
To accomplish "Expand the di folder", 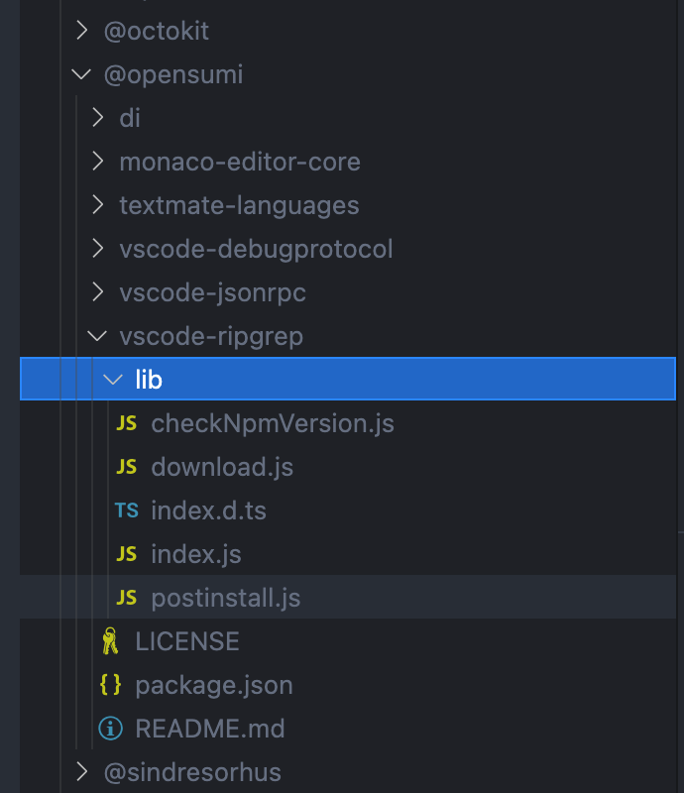I will point(96,117).
